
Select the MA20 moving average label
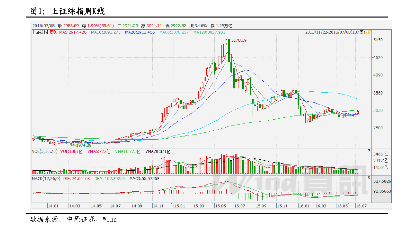point(140,32)
